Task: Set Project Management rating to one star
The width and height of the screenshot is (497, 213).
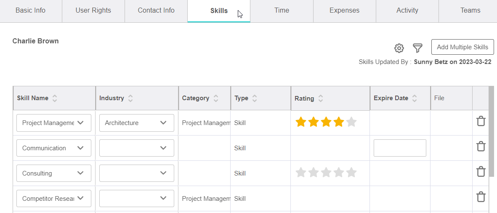Action: (x=300, y=122)
